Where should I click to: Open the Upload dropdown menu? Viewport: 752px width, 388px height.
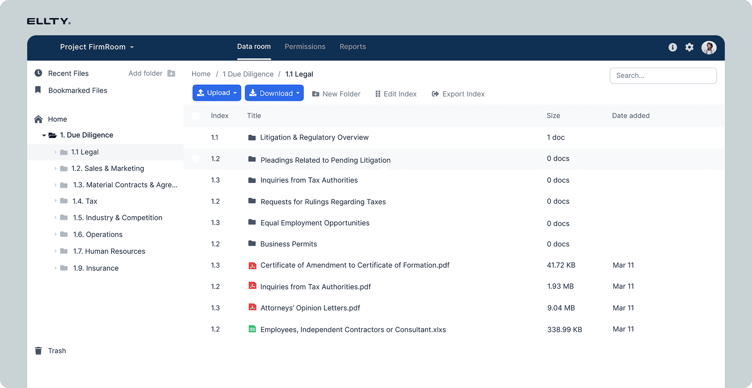217,93
